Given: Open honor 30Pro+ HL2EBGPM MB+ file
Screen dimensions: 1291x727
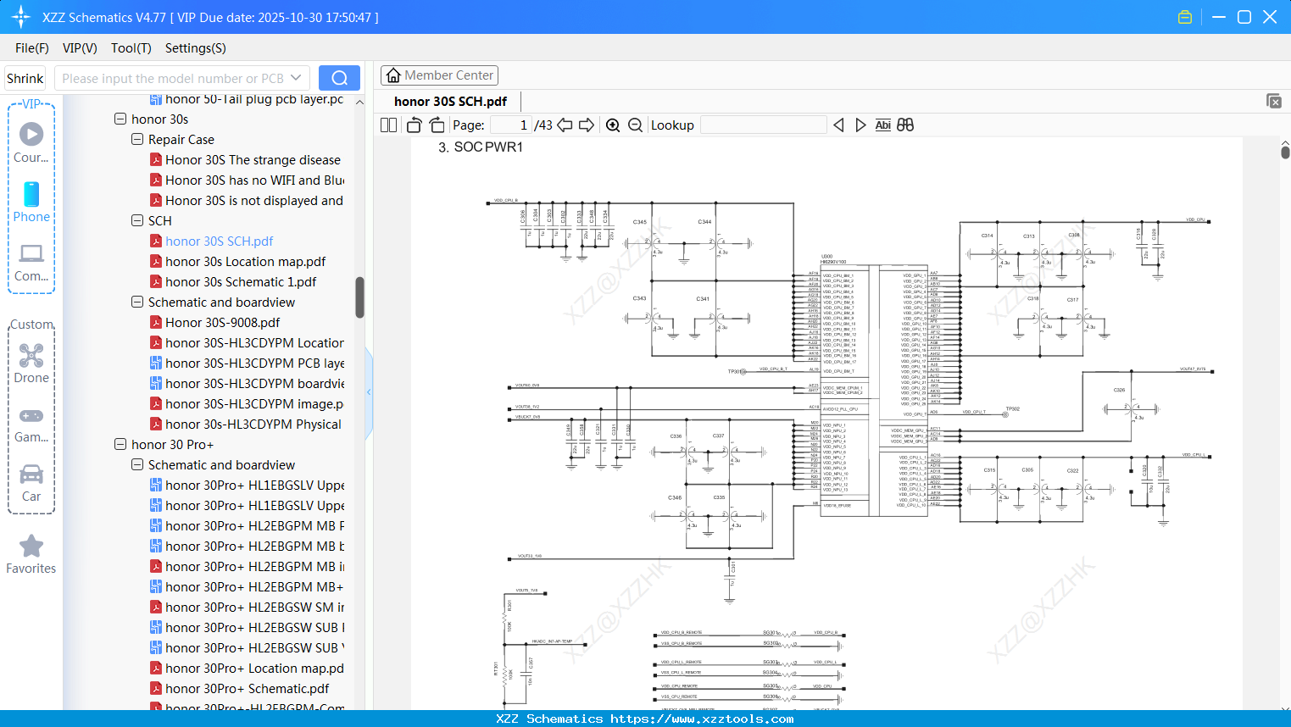Looking at the screenshot, I should point(254,587).
